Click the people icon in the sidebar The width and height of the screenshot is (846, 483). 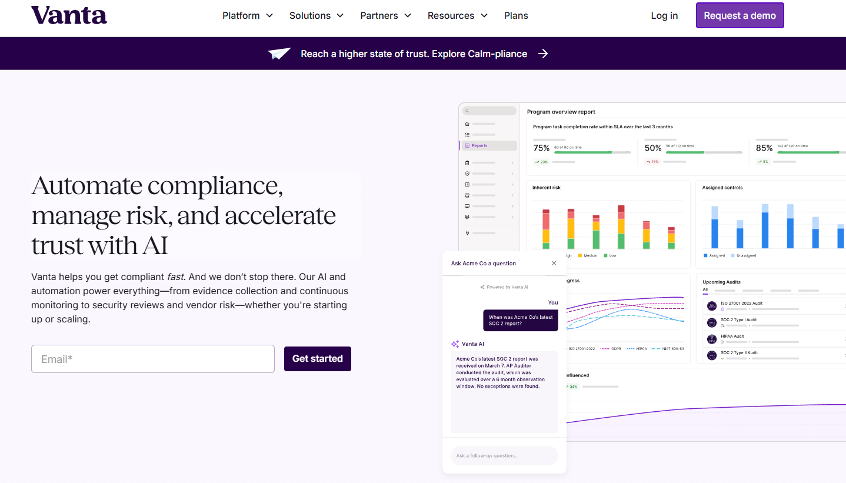tap(467, 217)
